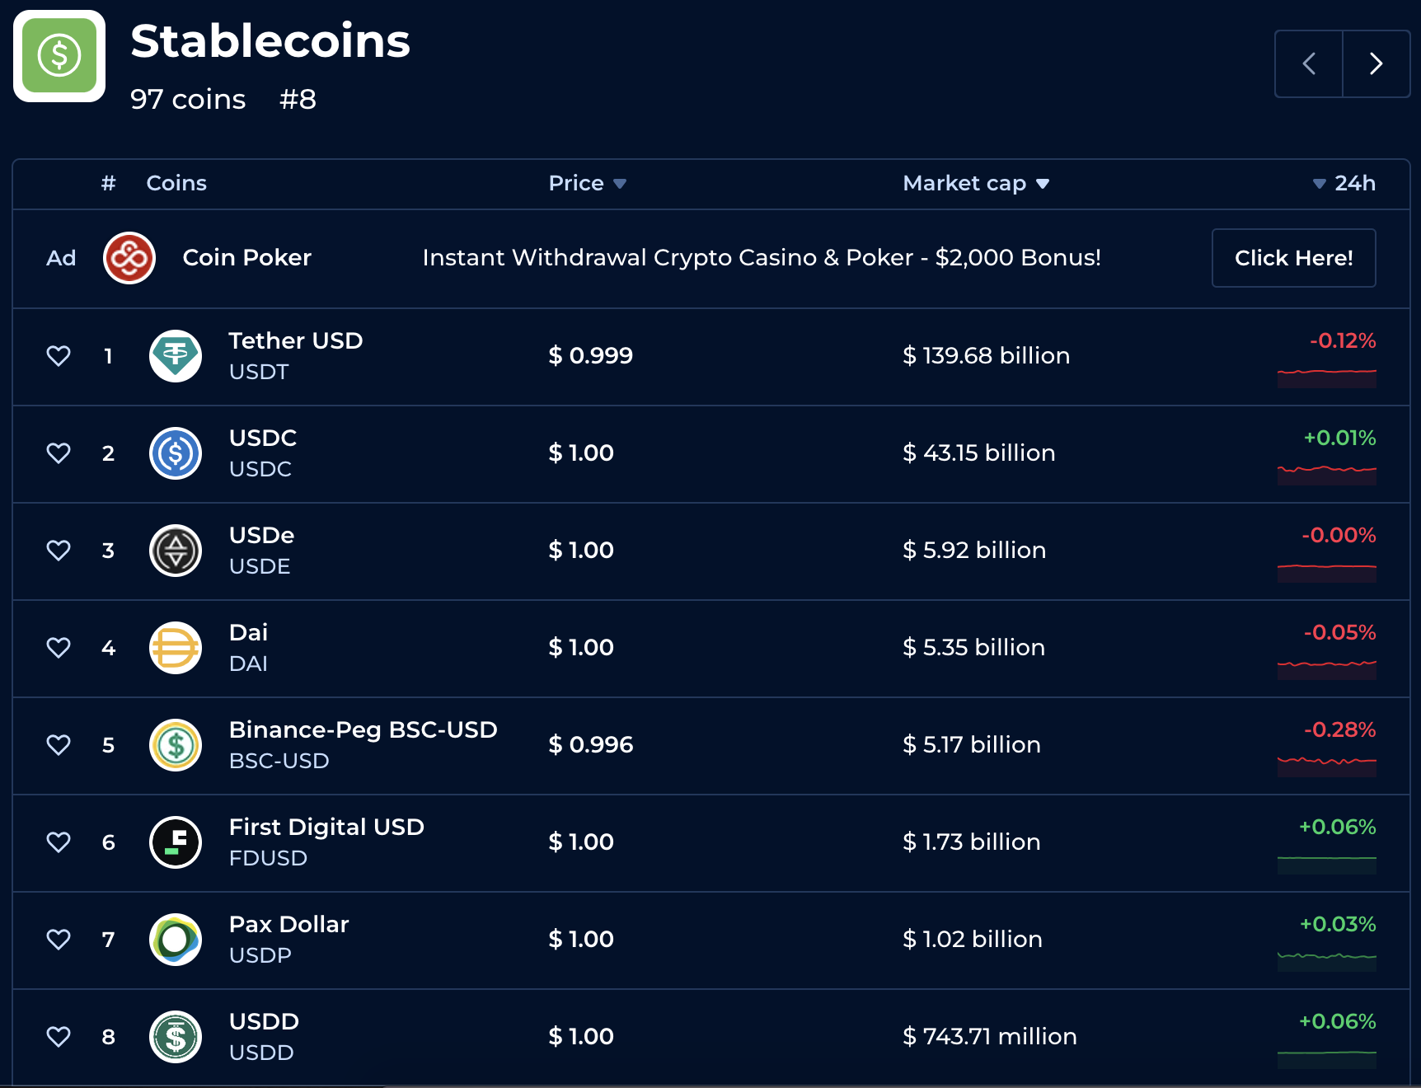Click the USDC coin logo

[x=176, y=453]
